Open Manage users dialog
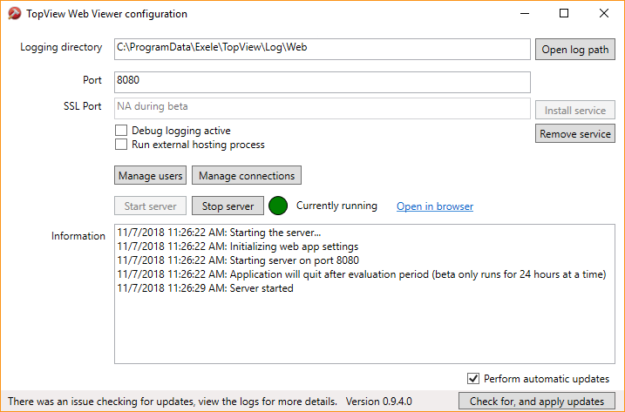The image size is (625, 412). coord(150,175)
